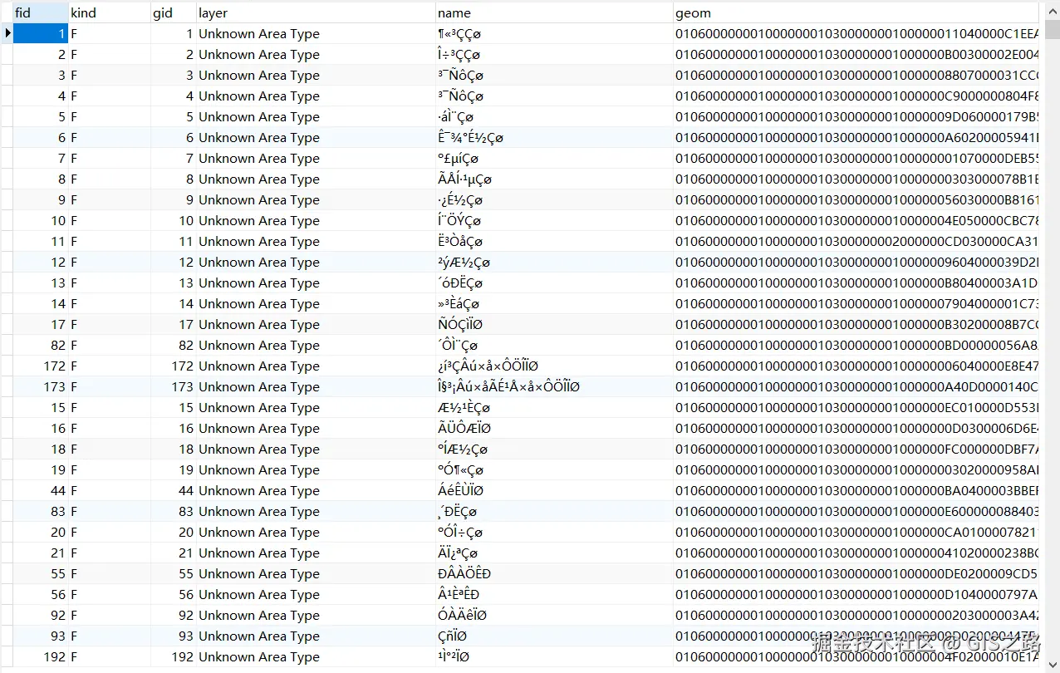The width and height of the screenshot is (1060, 673).
Task: Select the fid cell with value 172
Action: (x=41, y=366)
